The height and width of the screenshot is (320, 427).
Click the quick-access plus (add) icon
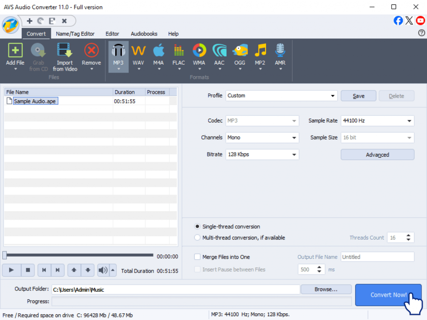coord(30,21)
